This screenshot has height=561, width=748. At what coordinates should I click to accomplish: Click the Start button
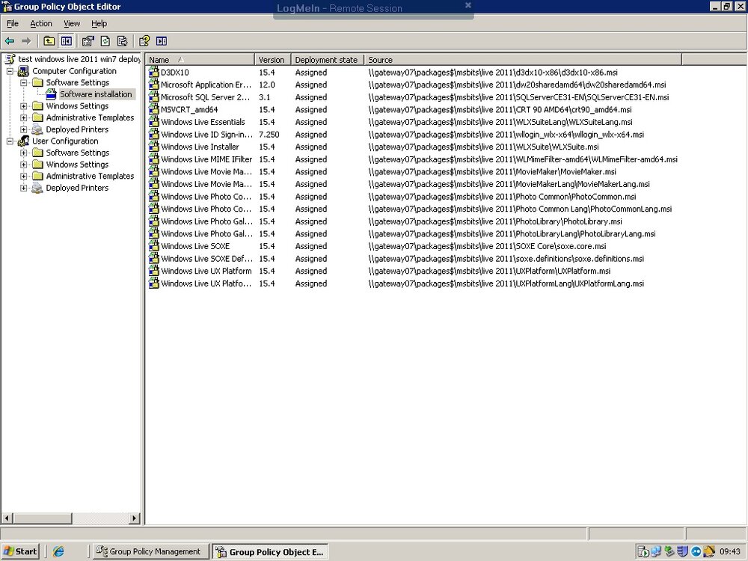coord(20,551)
